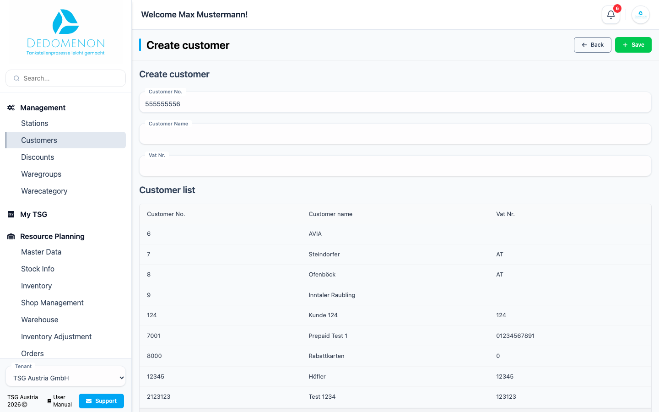Click the Back button
This screenshot has height=412, width=659.
592,45
